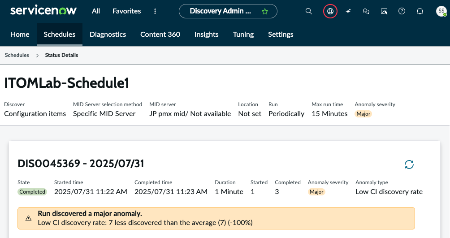
Task: Toggle the favorite star icon
Action: click(264, 12)
